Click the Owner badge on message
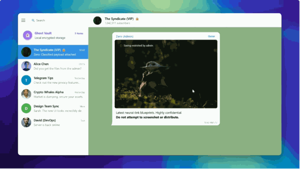 [211, 36]
